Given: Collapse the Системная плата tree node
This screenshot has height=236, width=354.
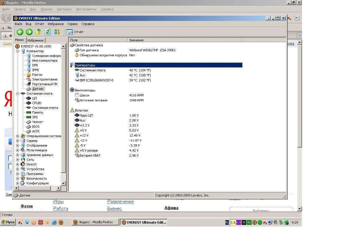Looking at the screenshot, I should (x=17, y=94).
